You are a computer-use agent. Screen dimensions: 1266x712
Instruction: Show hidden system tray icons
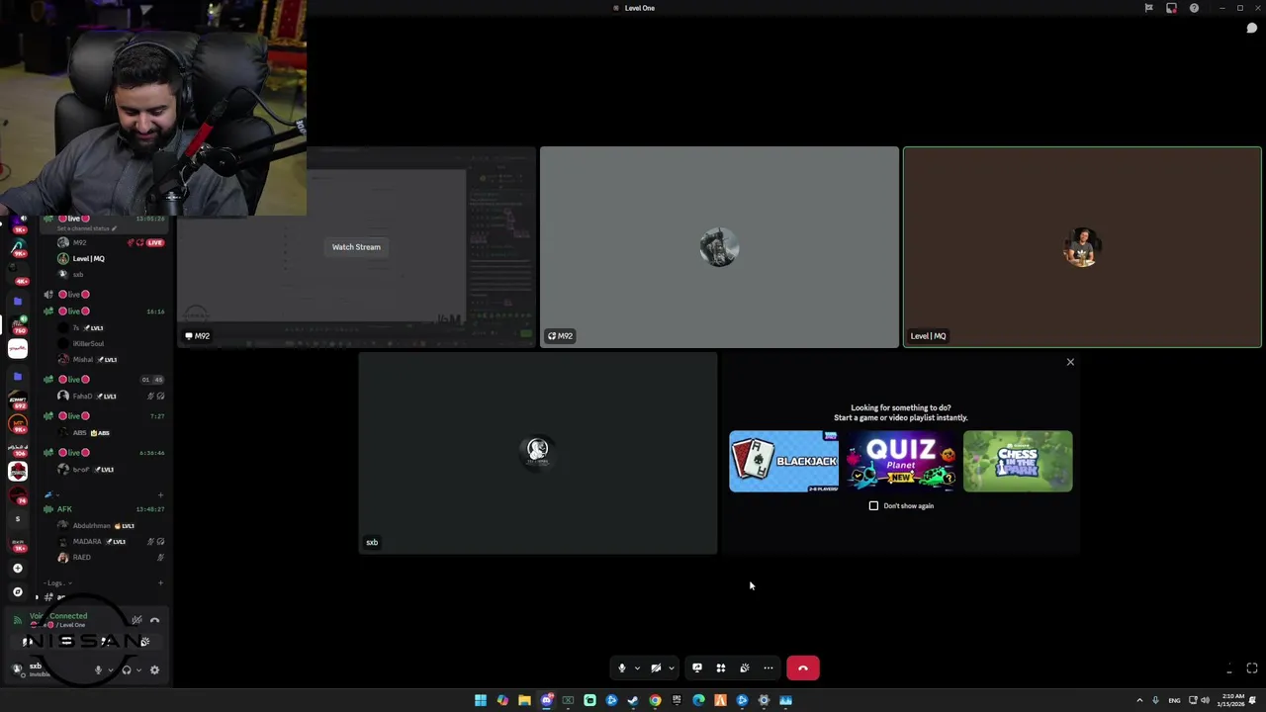[1139, 700]
